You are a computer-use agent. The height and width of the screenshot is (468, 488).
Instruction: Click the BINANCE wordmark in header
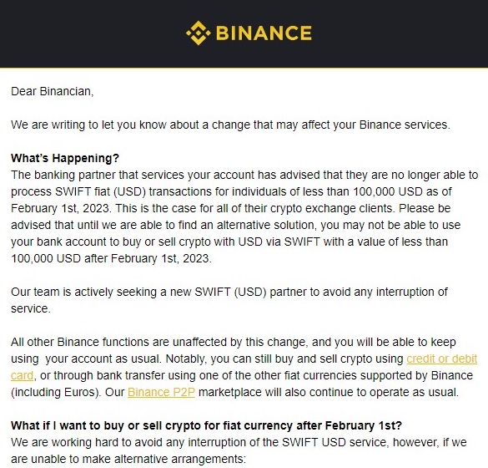pos(264,33)
